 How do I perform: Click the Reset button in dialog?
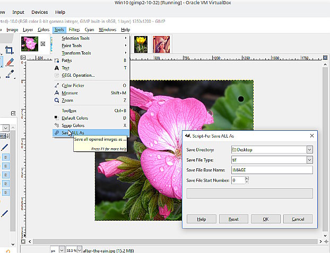coord(233,219)
